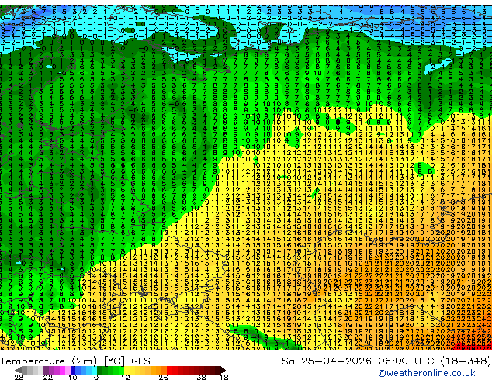Click the '48' legend scale value

point(223,377)
